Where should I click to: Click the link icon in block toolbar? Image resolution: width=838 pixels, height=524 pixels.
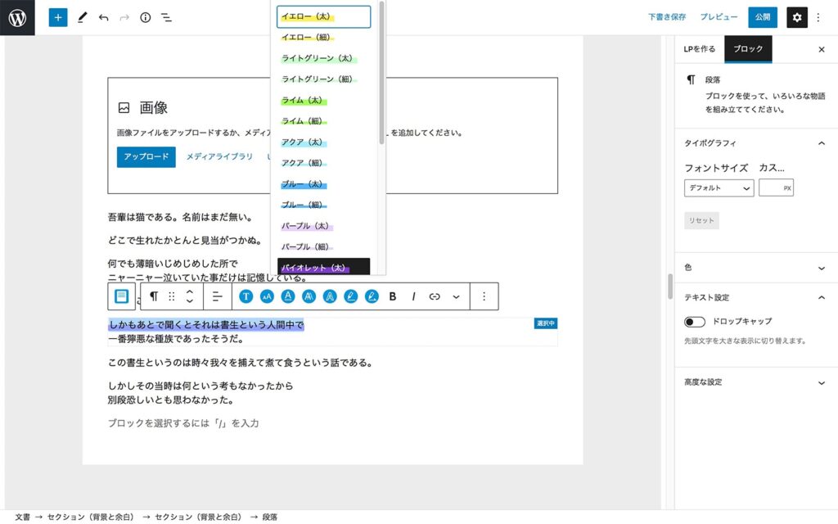point(435,296)
